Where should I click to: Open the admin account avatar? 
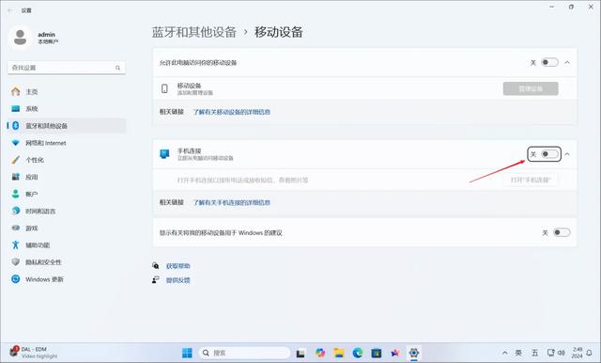click(x=20, y=38)
